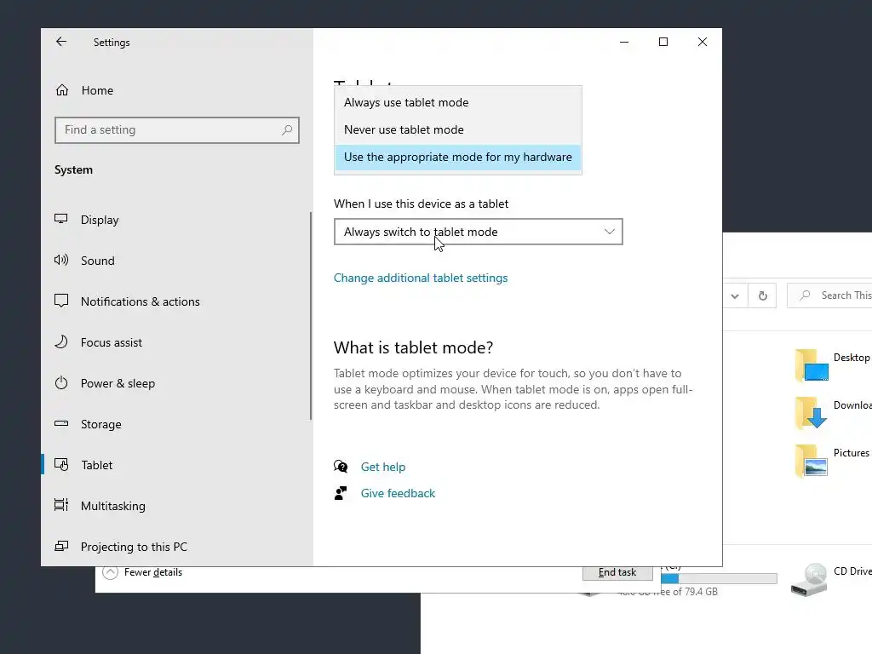Click the Sound speaker icon
The image size is (872, 654).
[x=61, y=260]
